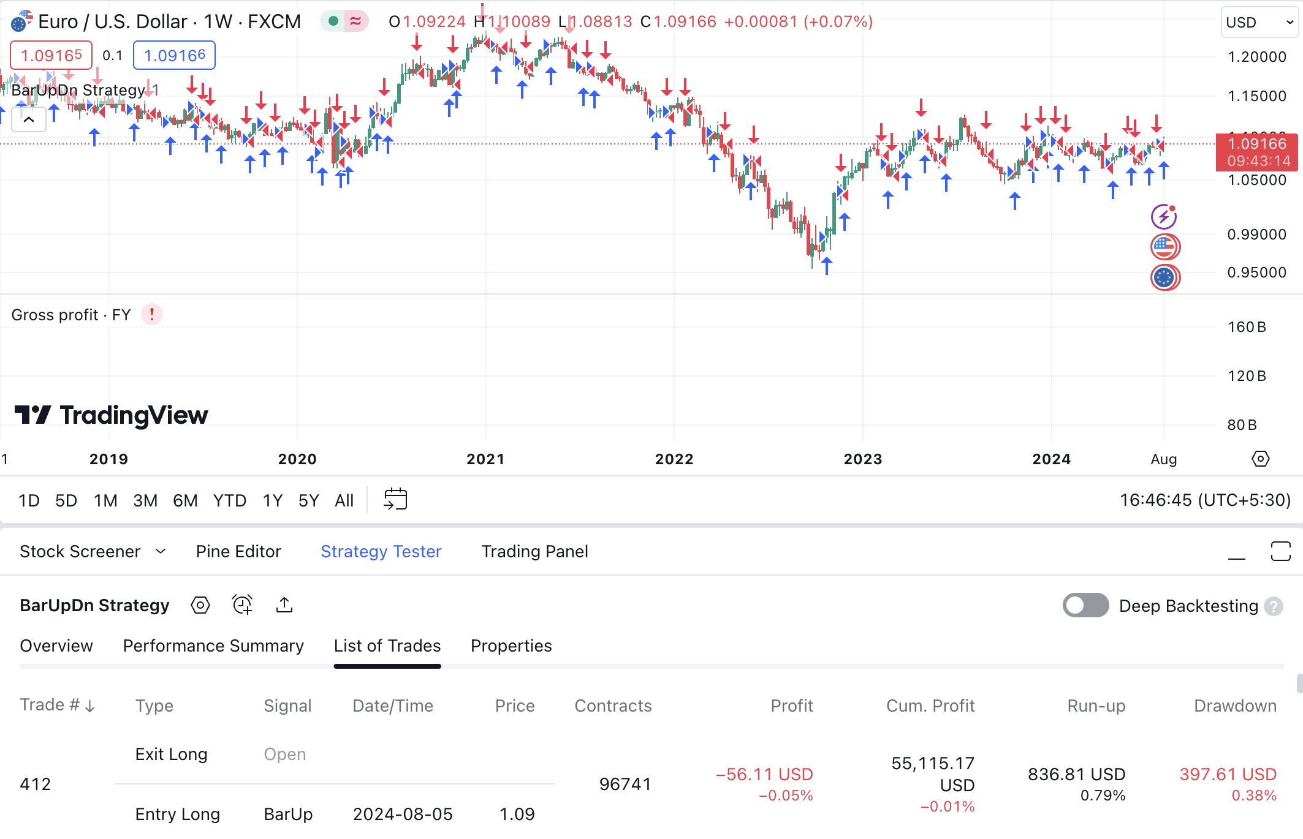
Task: Click the Gross profit · FY pane label
Action: point(71,315)
